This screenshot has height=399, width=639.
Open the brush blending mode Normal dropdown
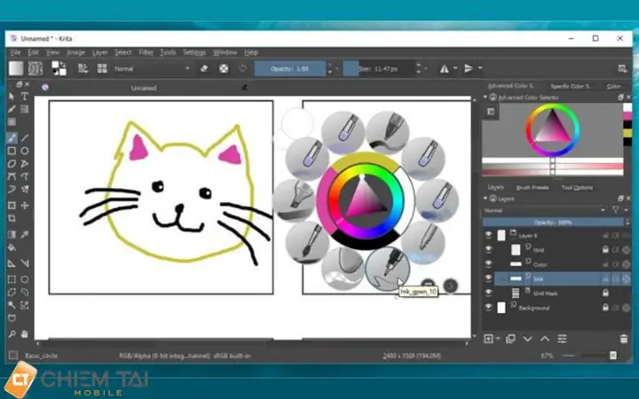(x=152, y=69)
